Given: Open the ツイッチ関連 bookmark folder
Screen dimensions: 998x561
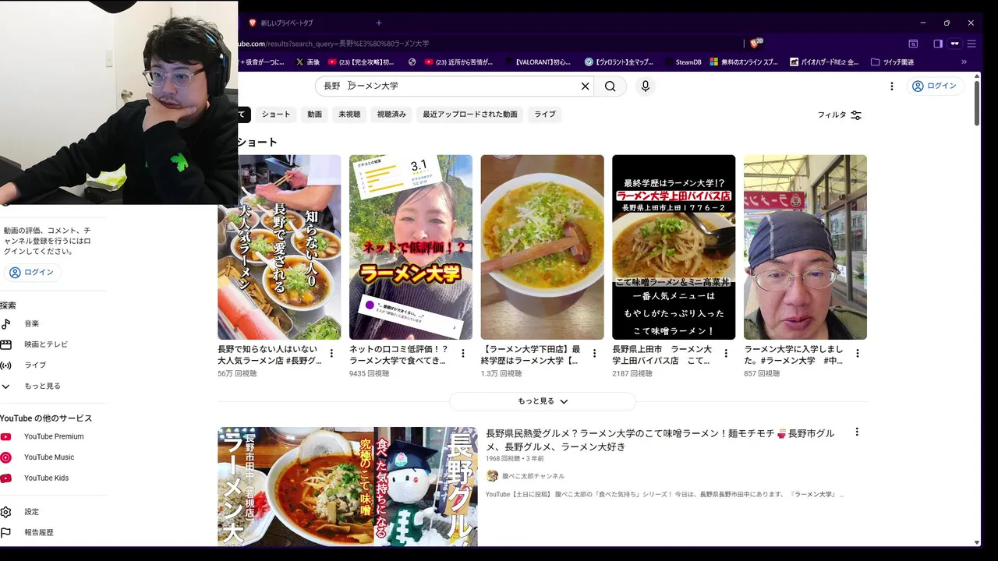Looking at the screenshot, I should point(892,62).
